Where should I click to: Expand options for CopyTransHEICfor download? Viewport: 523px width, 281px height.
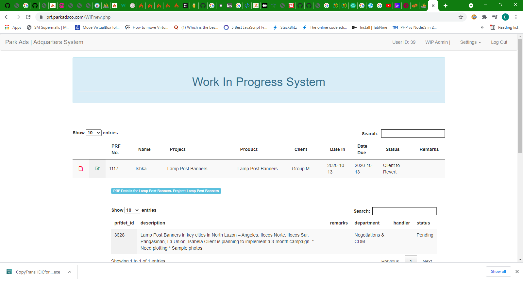click(x=70, y=272)
